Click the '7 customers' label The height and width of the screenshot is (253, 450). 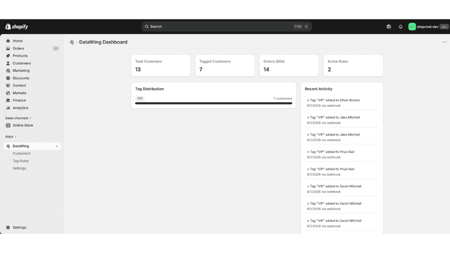pos(283,98)
